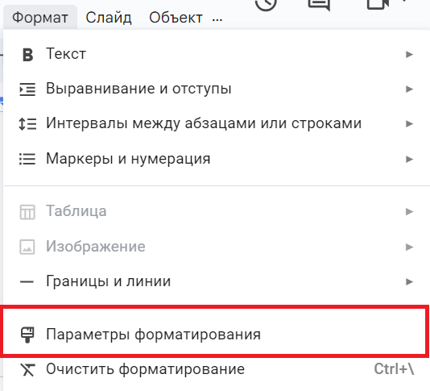This screenshot has height=391, width=430.
Task: Click the clear formatting icon
Action: [x=27, y=369]
